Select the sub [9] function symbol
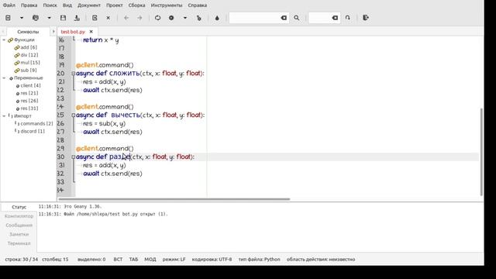The image size is (496, 279). (26, 71)
